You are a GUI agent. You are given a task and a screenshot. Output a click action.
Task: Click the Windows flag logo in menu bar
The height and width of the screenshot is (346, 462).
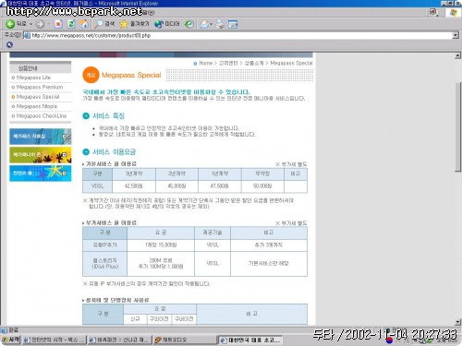click(453, 13)
